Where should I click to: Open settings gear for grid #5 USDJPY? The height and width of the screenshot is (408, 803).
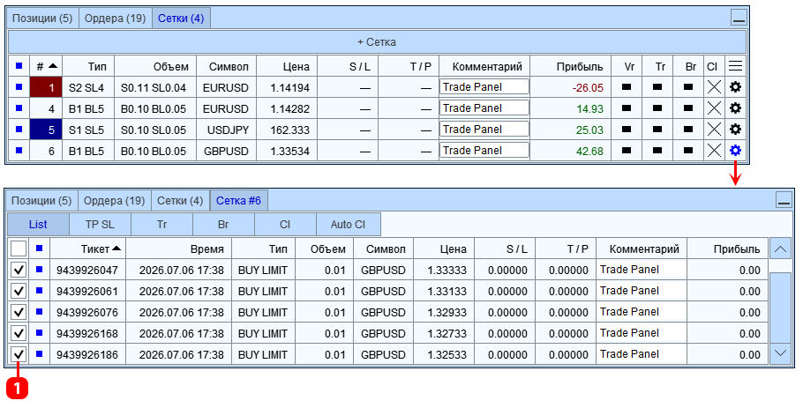pyautogui.click(x=735, y=130)
